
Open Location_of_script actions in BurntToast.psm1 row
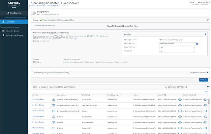pos(205,122)
